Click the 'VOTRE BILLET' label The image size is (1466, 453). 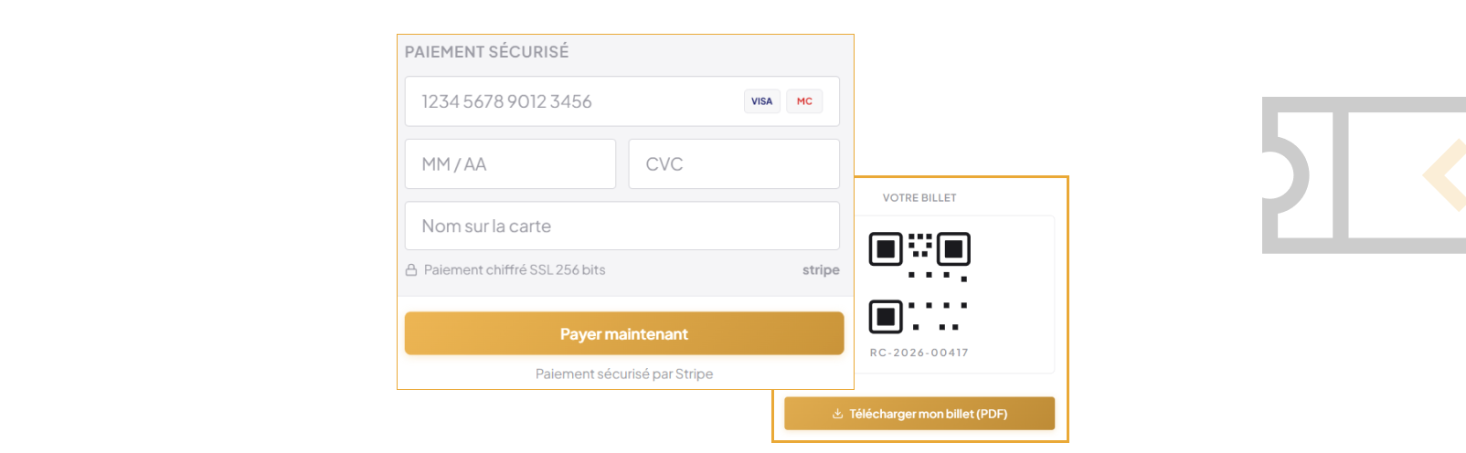click(x=919, y=198)
